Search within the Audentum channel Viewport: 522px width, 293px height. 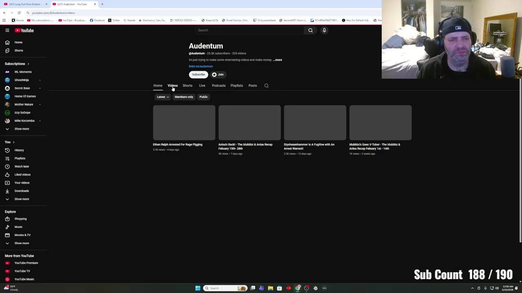(x=266, y=85)
